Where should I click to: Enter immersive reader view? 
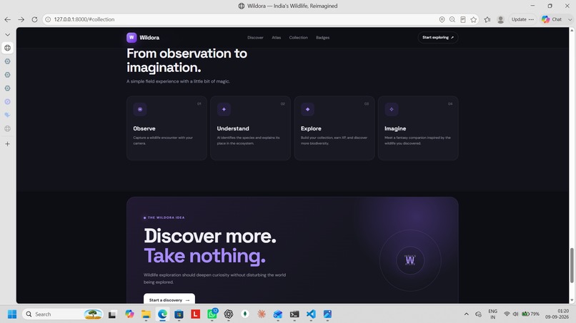[463, 19]
